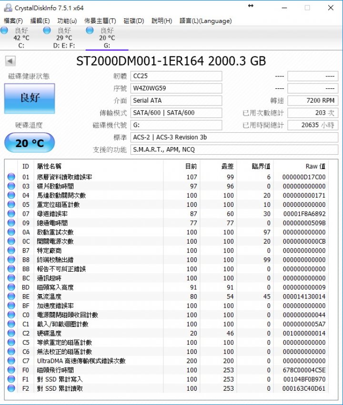
Task: Click the standard field ACS-2 | ACS-3 Revision 3b
Action: coord(234,138)
